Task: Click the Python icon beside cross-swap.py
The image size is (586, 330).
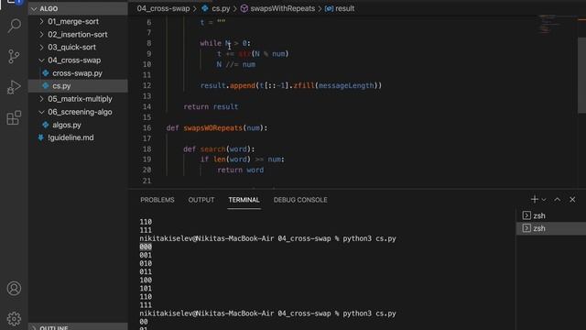Action: pyautogui.click(x=46, y=73)
